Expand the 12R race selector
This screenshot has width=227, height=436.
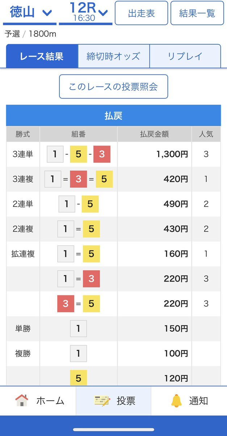tap(85, 13)
